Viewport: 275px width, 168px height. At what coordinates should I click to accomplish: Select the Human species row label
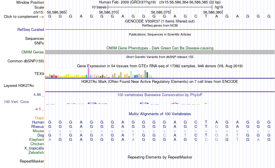(38, 122)
